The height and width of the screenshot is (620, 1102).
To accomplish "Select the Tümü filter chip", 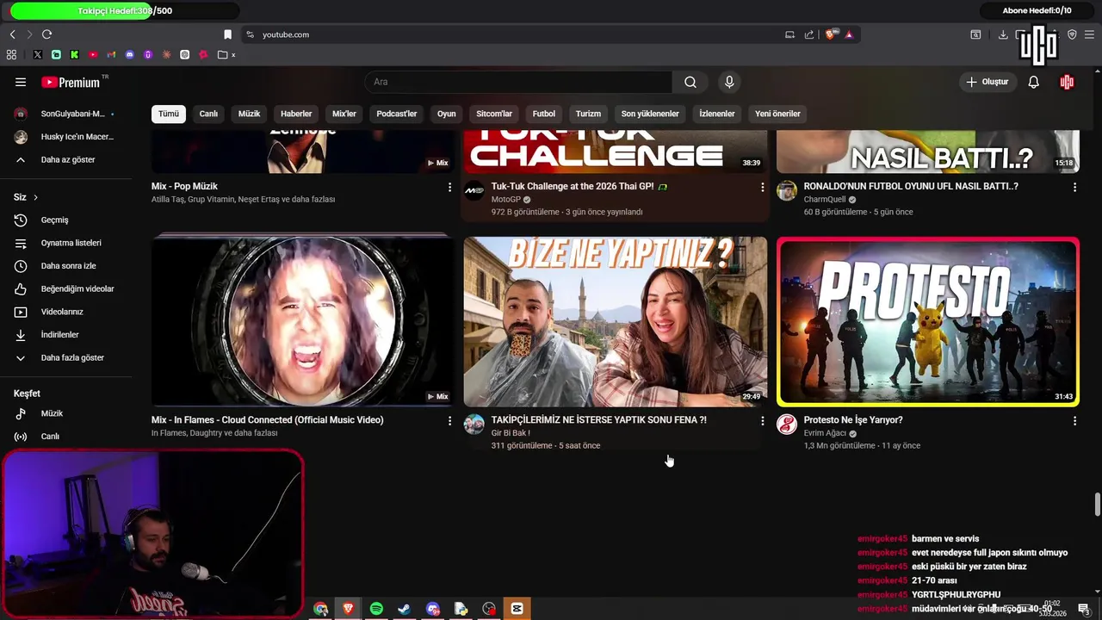I will (169, 114).
